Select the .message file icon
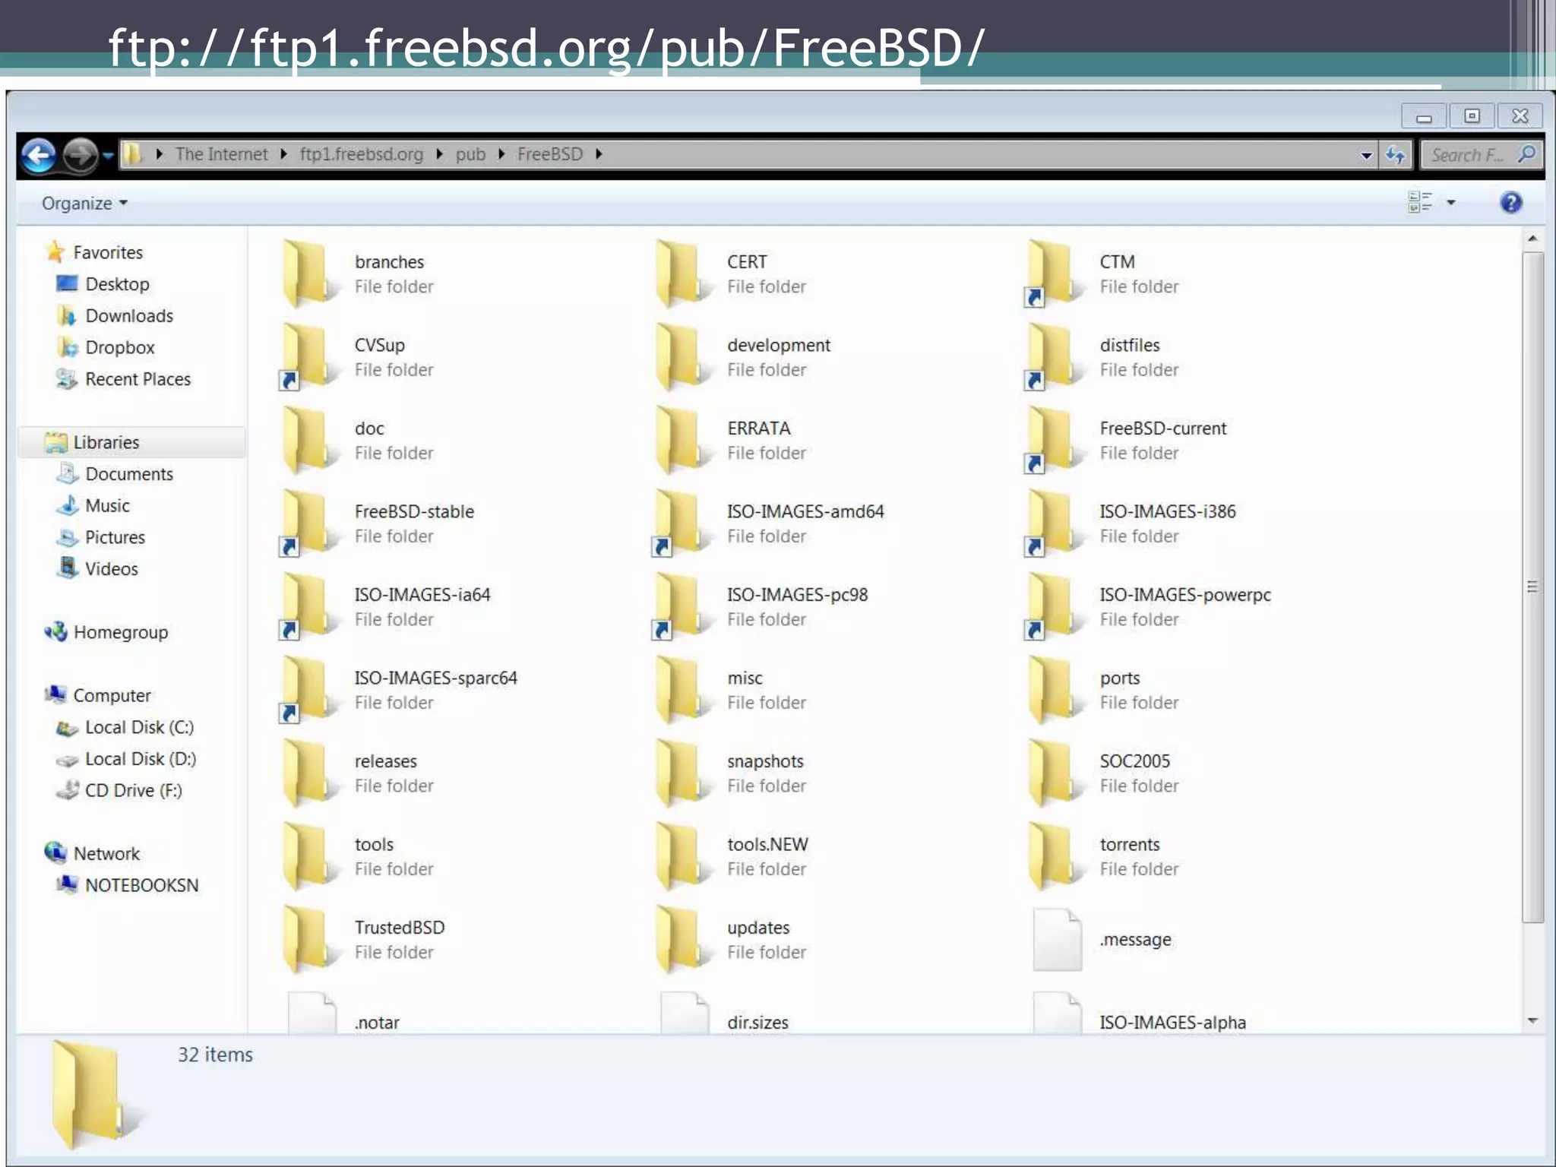The image size is (1556, 1167). pyautogui.click(x=1057, y=940)
